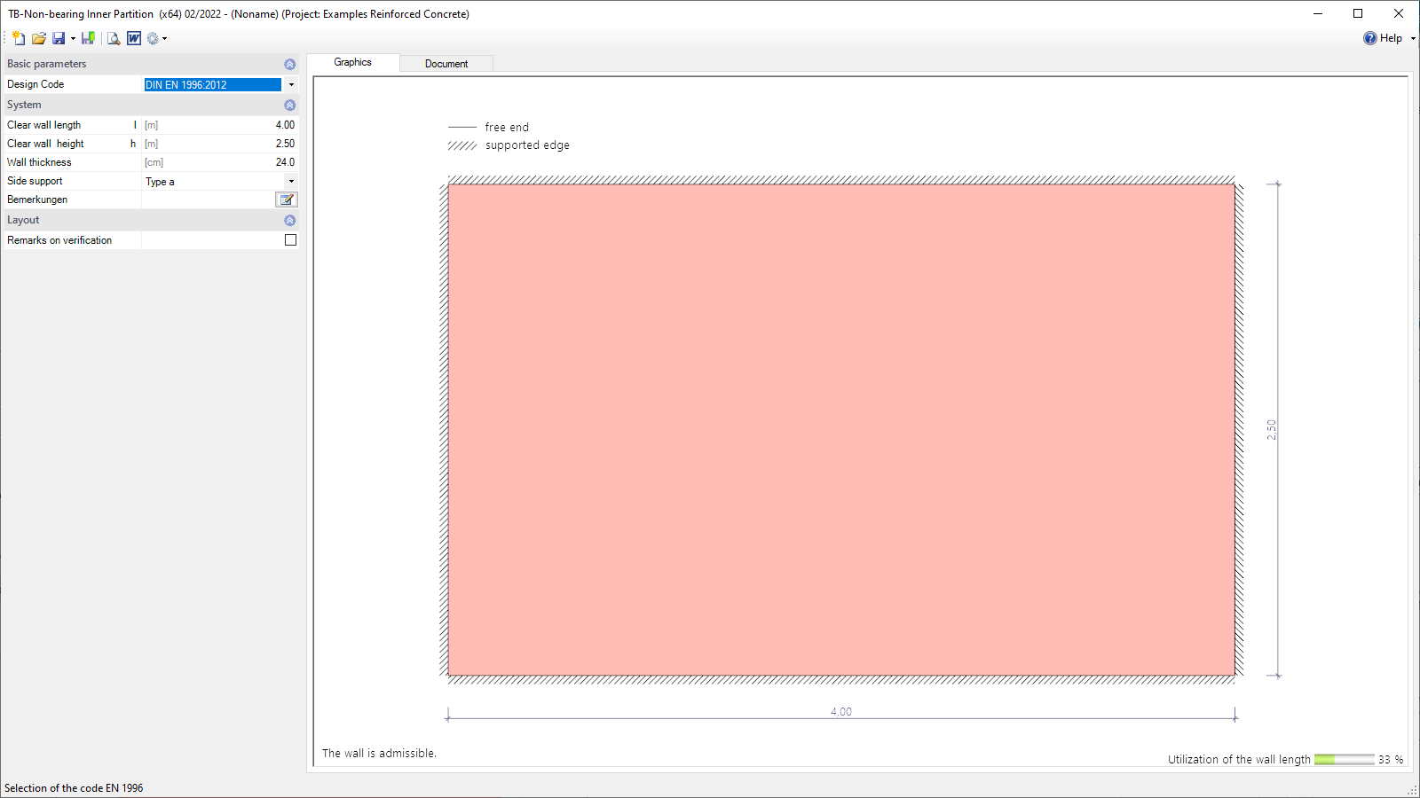Open the Side support dropdown
Image resolution: width=1420 pixels, height=798 pixels.
(291, 181)
